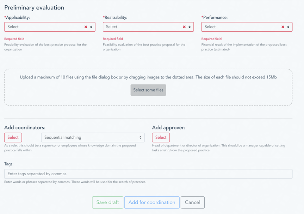Open the Applicability dropdown

tap(50, 27)
